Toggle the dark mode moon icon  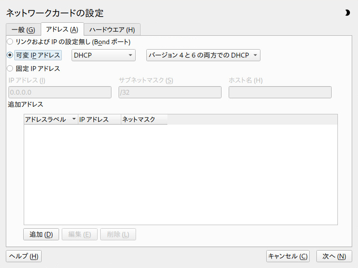tap(347, 13)
